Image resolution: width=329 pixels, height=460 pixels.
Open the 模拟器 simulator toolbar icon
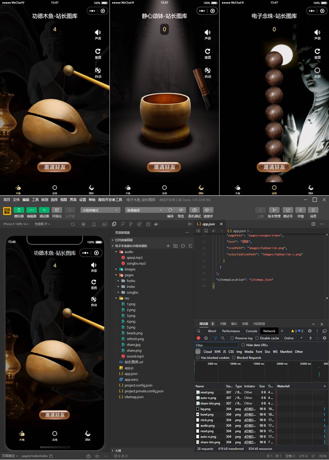19,210
